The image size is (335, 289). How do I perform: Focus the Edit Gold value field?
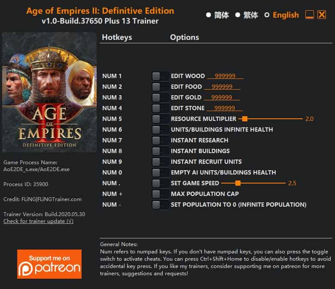pyautogui.click(x=222, y=97)
